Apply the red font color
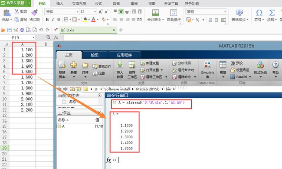The height and width of the screenshot is (169, 282). pyautogui.click(x=93, y=20)
